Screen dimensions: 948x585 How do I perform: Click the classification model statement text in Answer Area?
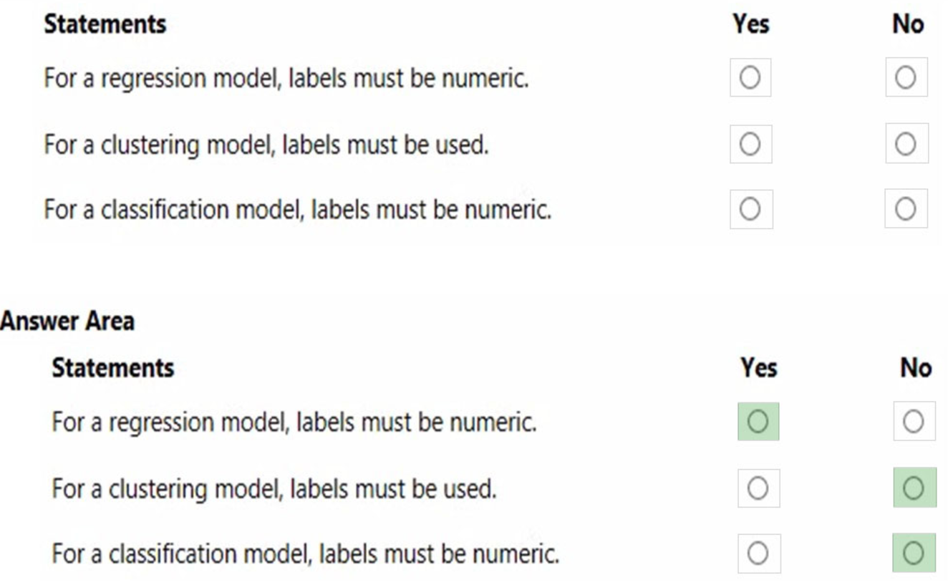click(x=305, y=554)
